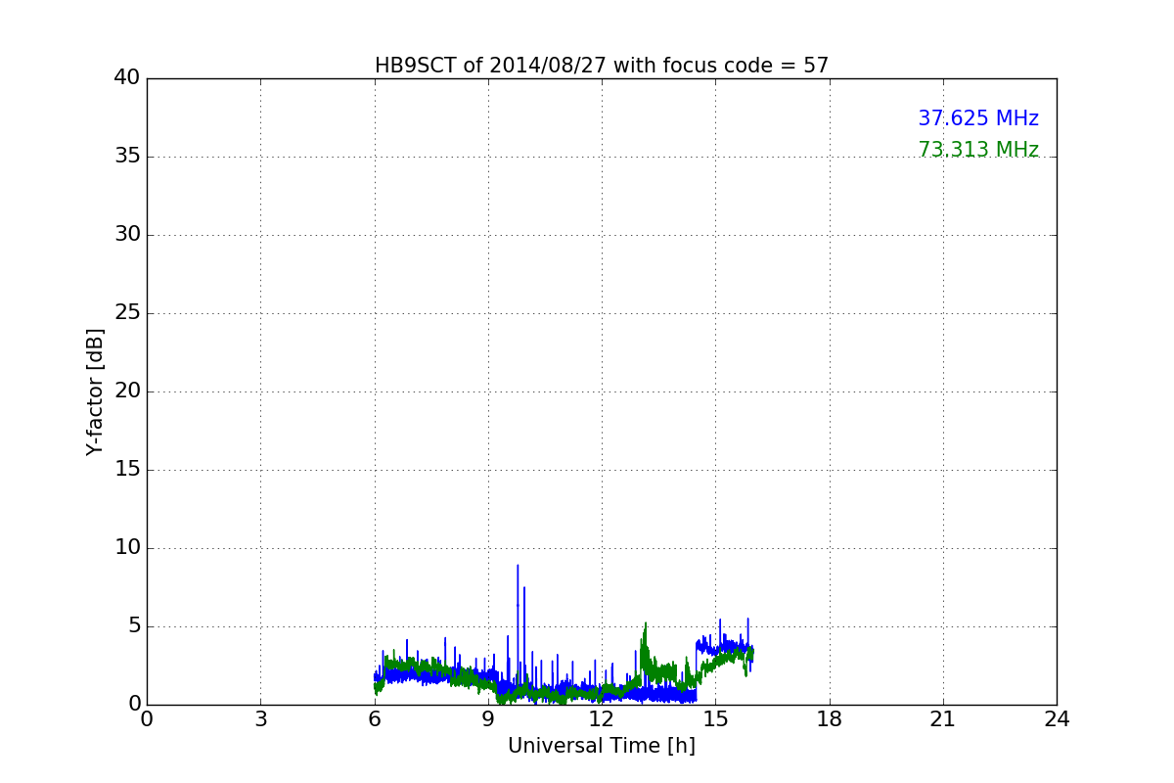Screen dimensions: 1174x783
Task: Click the y-axis tick label '25'
Action: 127,313
